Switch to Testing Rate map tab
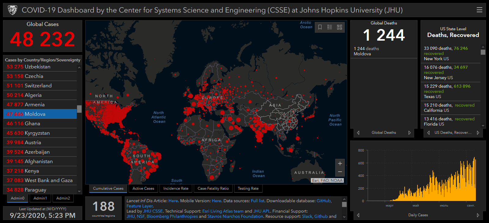This screenshot has height=223, width=489. click(x=248, y=188)
